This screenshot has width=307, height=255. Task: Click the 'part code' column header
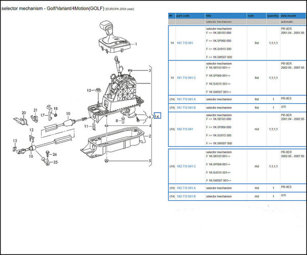point(183,16)
